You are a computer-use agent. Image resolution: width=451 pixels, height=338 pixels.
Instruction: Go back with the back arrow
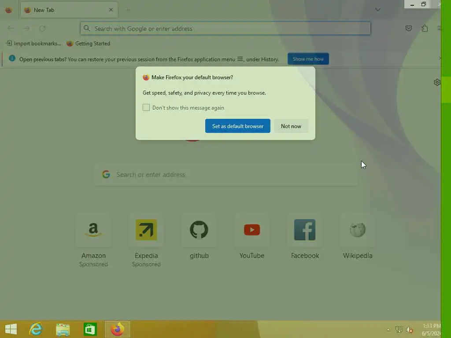[11, 29]
